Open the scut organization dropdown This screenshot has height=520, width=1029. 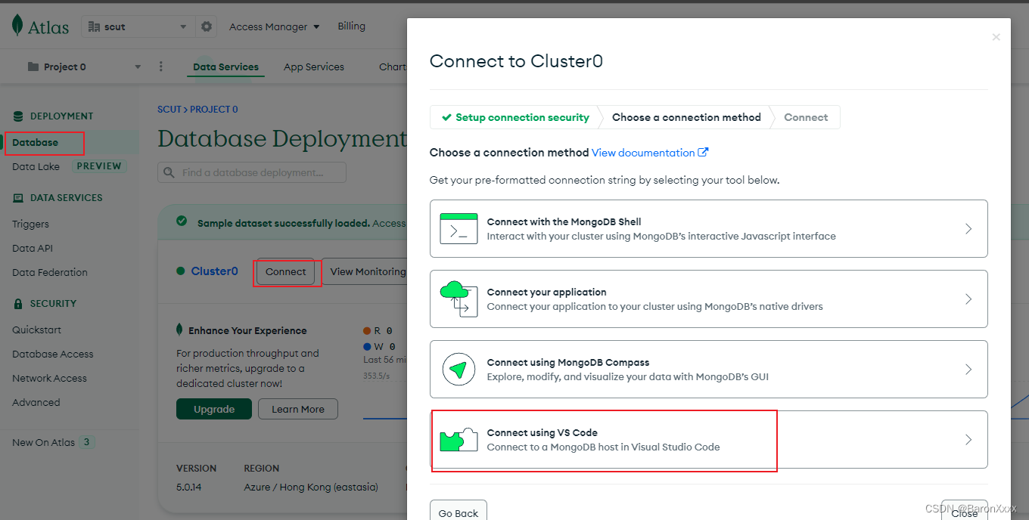(138, 26)
